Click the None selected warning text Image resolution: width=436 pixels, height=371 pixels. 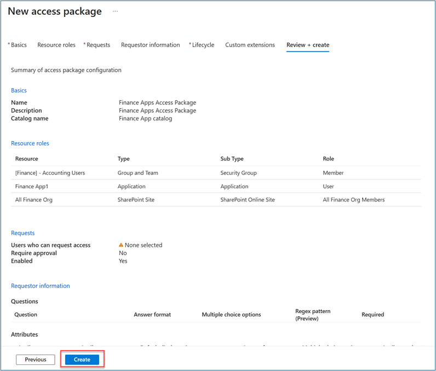point(144,245)
